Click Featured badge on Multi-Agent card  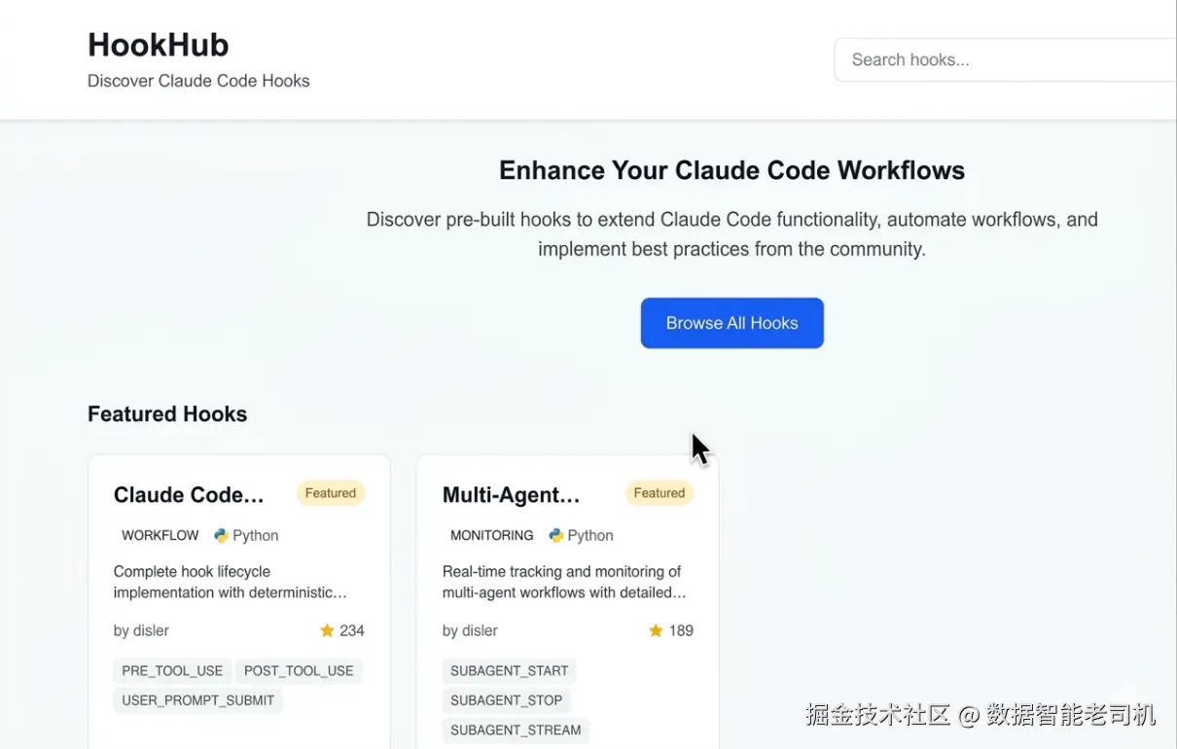point(660,493)
